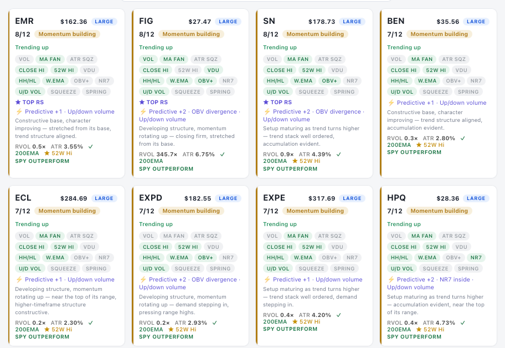Screen dimensions: 505x348
Task: Click the U/D VOL chip on EXPE card
Action: click(278, 269)
